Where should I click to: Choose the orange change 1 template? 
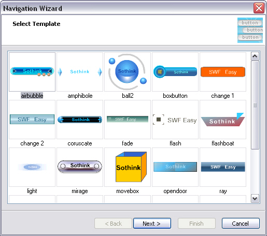223,72
